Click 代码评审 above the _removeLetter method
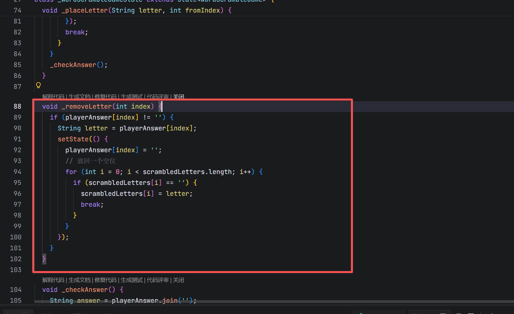 158,96
